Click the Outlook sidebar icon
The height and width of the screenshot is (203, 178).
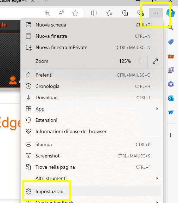(x=171, y=98)
